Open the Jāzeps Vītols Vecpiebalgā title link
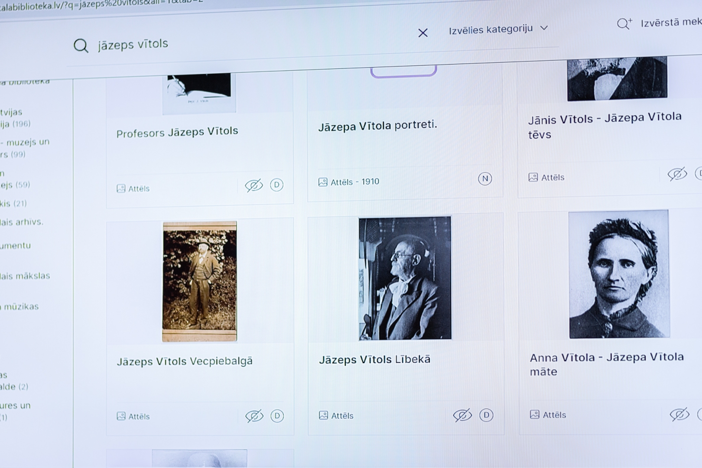This screenshot has width=702, height=468. tap(185, 361)
